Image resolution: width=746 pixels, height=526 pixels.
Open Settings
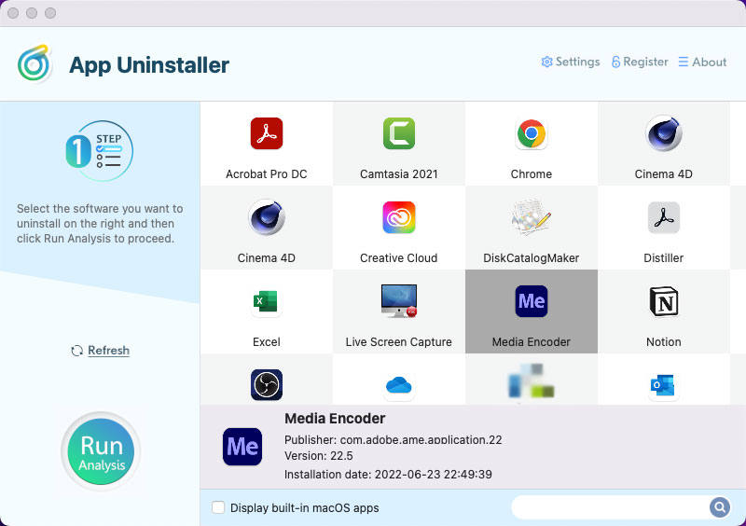click(x=571, y=62)
